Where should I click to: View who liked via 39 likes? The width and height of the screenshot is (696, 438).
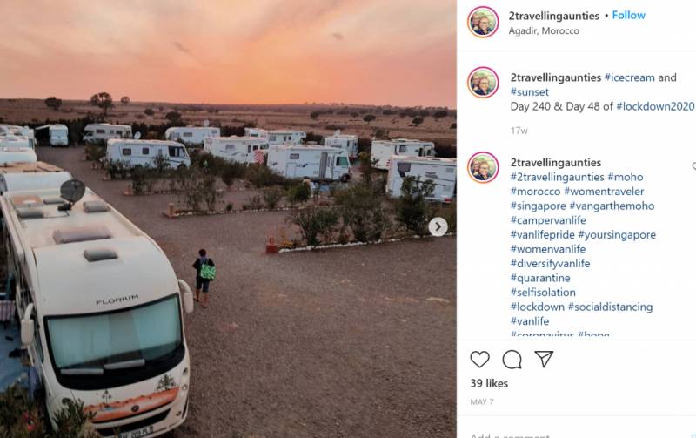pyautogui.click(x=489, y=383)
